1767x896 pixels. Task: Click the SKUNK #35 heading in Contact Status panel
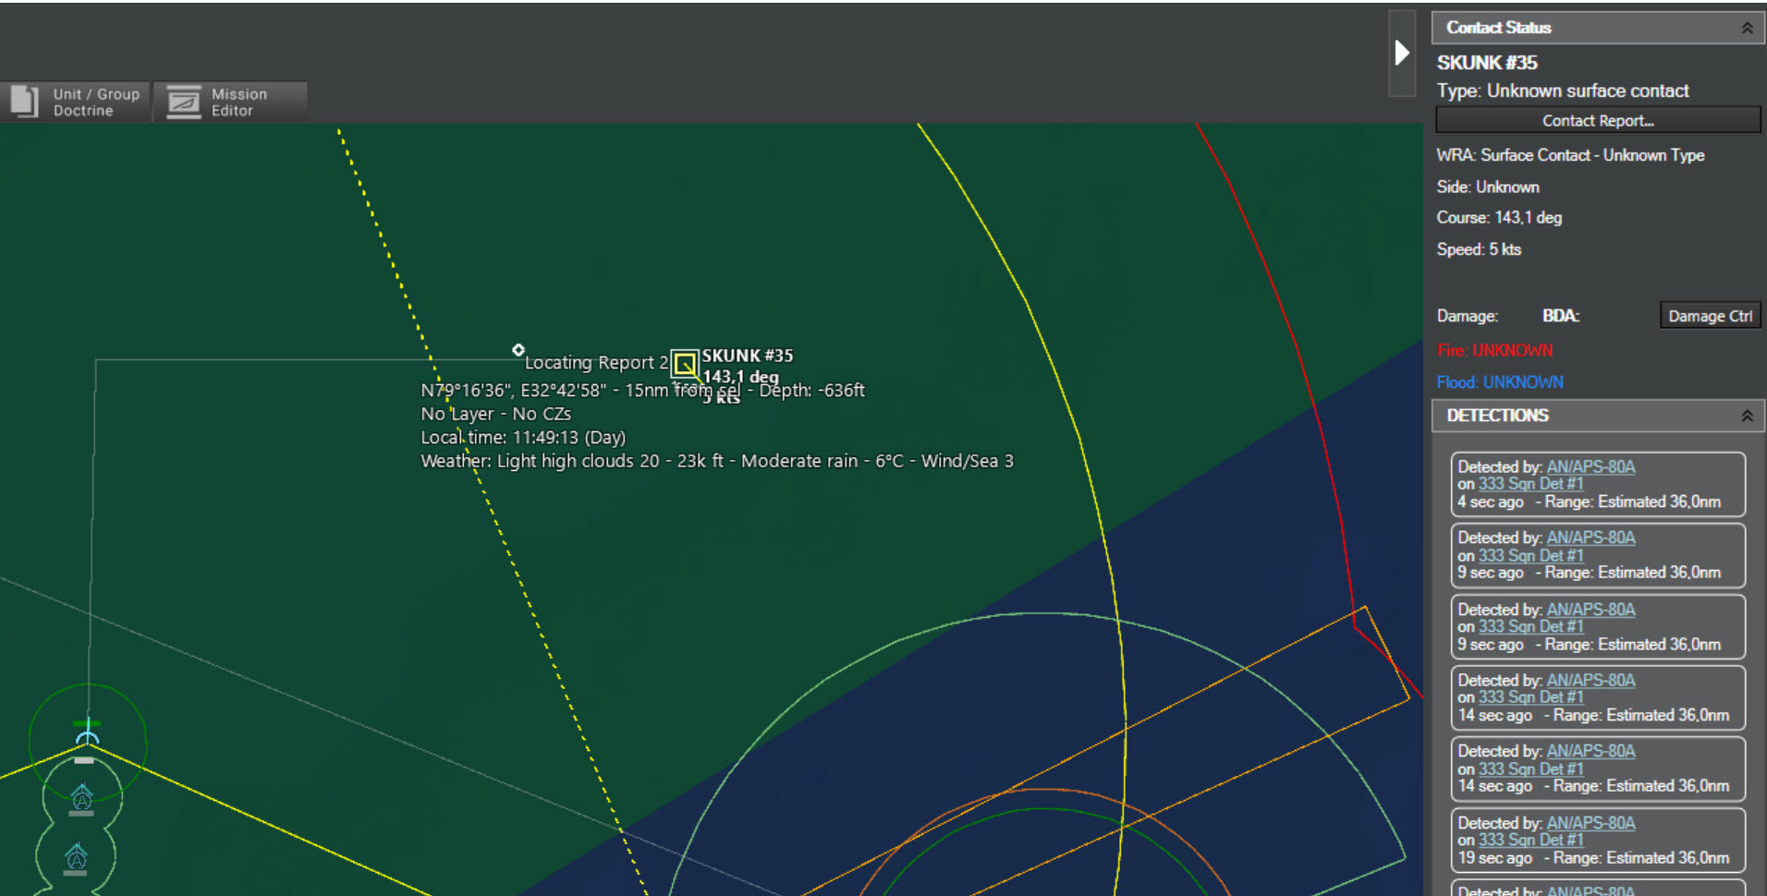[1487, 63]
